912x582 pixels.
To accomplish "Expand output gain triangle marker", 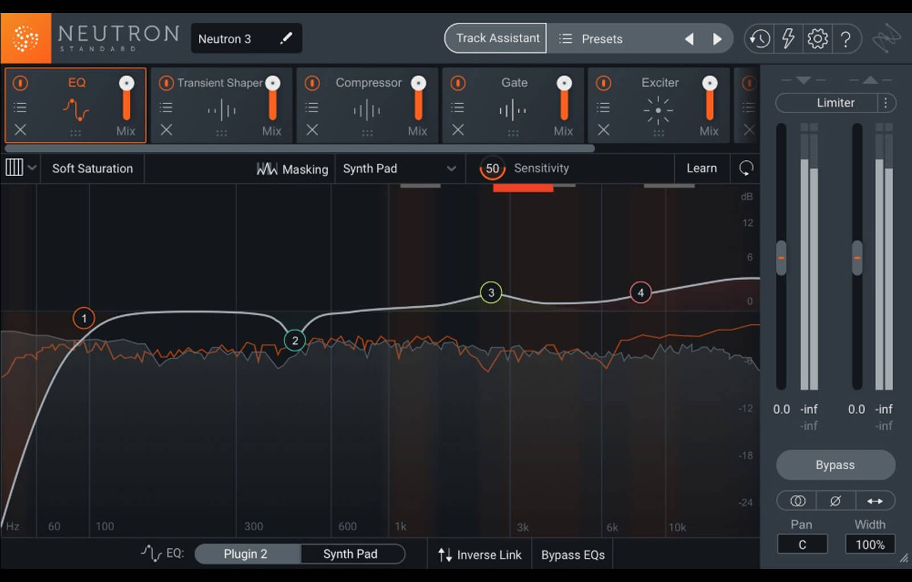I will (870, 80).
